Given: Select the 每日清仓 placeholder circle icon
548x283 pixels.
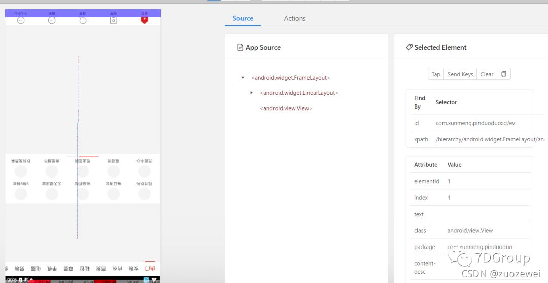Looking at the screenshot, I should click(x=114, y=194).
